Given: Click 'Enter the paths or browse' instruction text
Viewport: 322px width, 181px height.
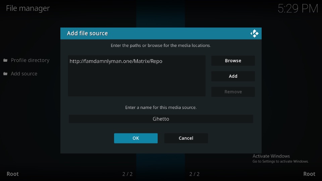Looking at the screenshot, I should coord(161,45).
